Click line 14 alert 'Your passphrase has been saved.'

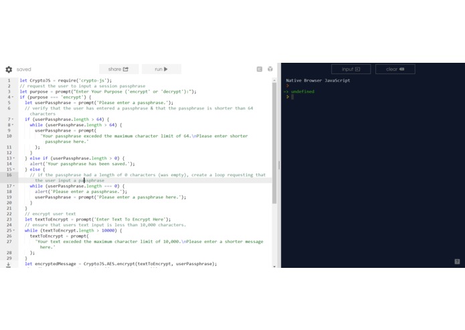pos(82,164)
